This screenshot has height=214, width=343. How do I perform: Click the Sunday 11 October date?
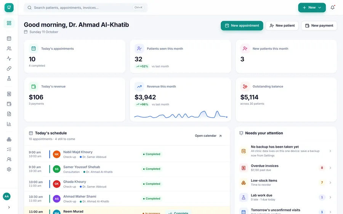coord(44,32)
